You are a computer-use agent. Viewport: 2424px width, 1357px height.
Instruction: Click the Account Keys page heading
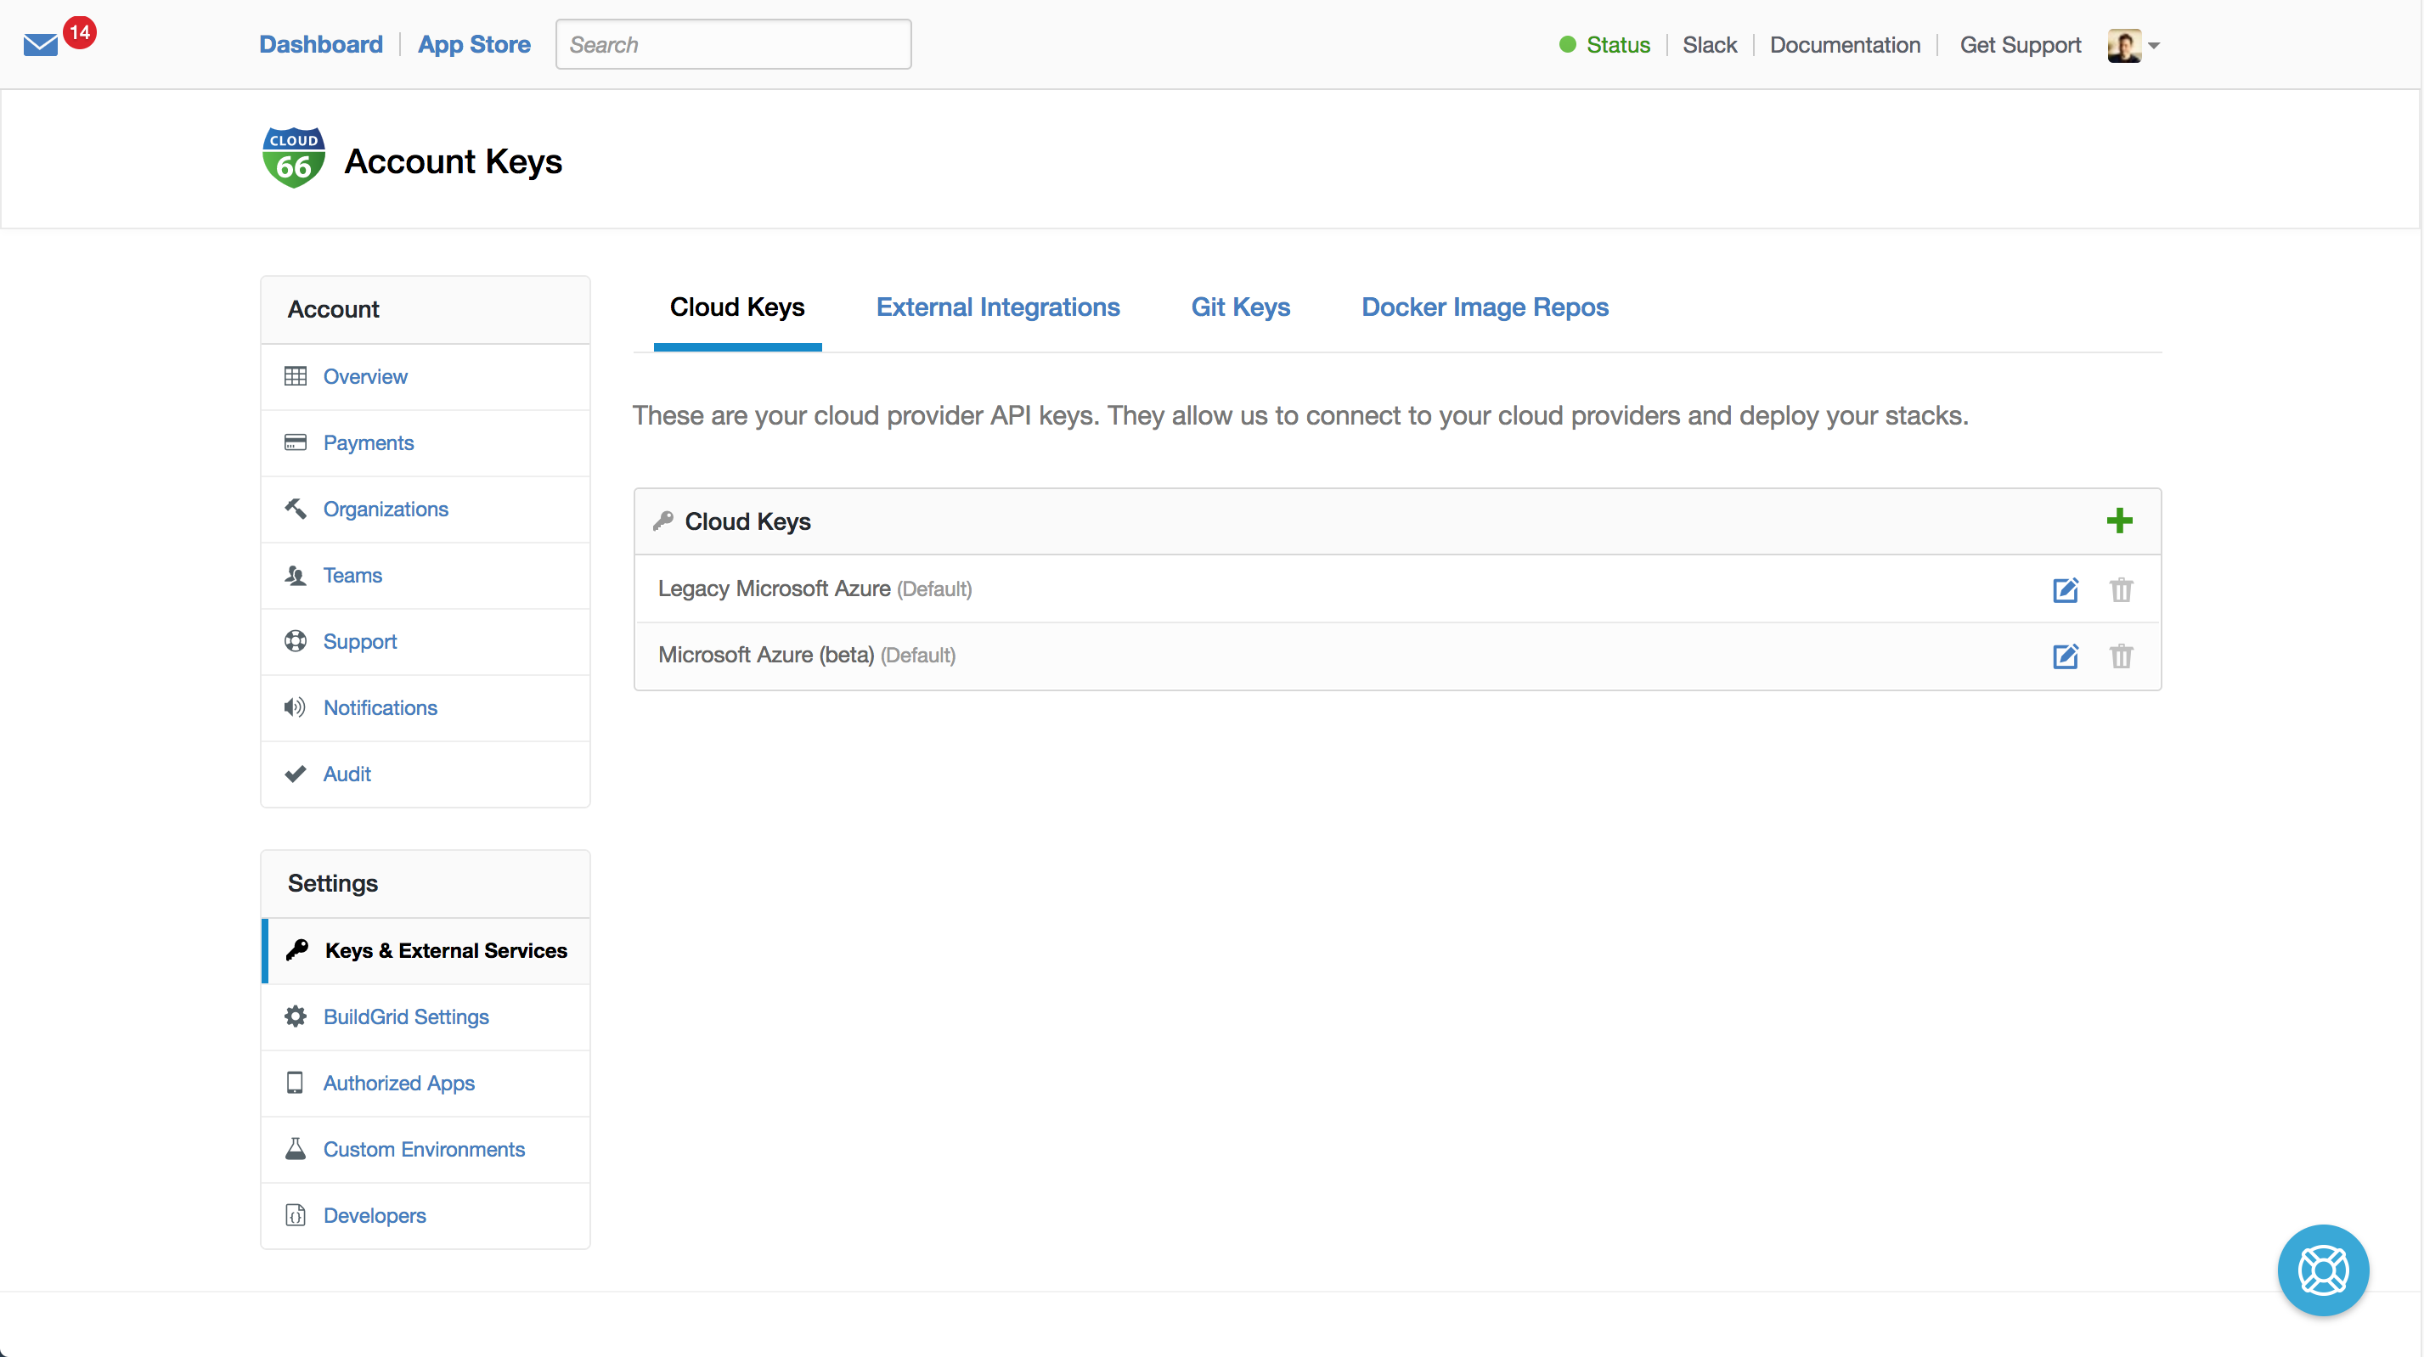click(x=453, y=160)
